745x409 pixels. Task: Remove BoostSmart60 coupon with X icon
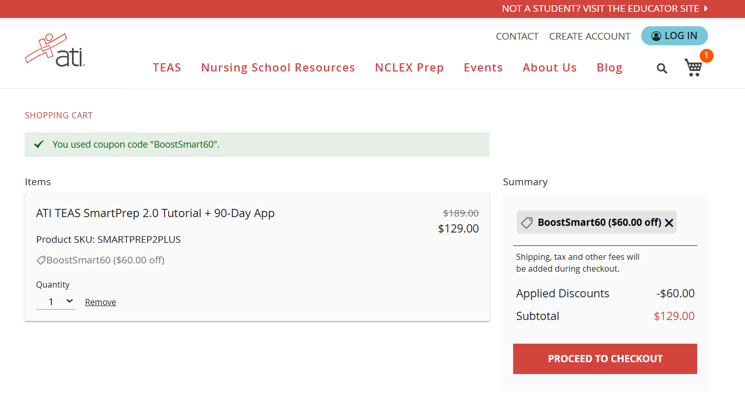tap(669, 223)
